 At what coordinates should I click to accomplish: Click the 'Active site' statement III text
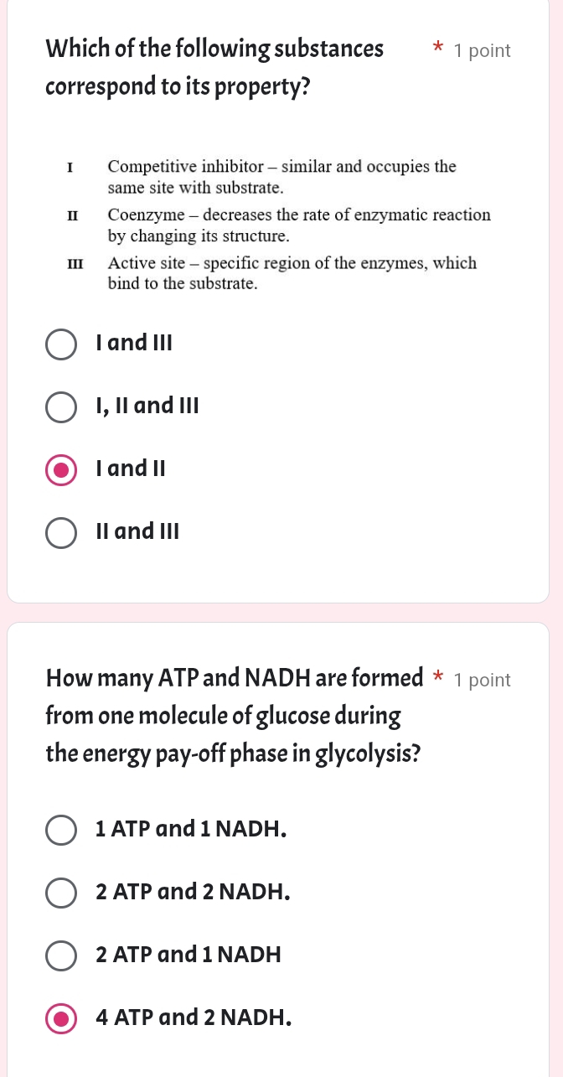tap(292, 273)
